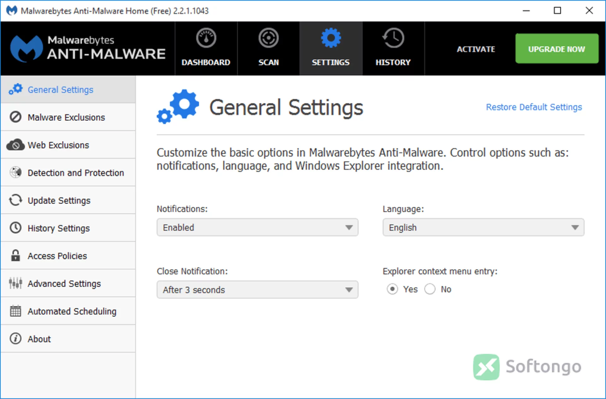Maximize the Malwarebytes window

click(557, 11)
